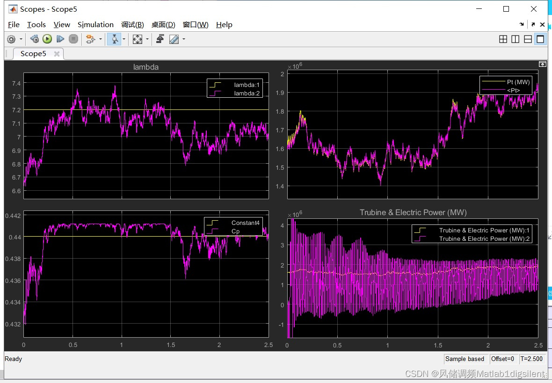This screenshot has width=552, height=383.
Task: Open the Help menu
Action: pos(224,24)
